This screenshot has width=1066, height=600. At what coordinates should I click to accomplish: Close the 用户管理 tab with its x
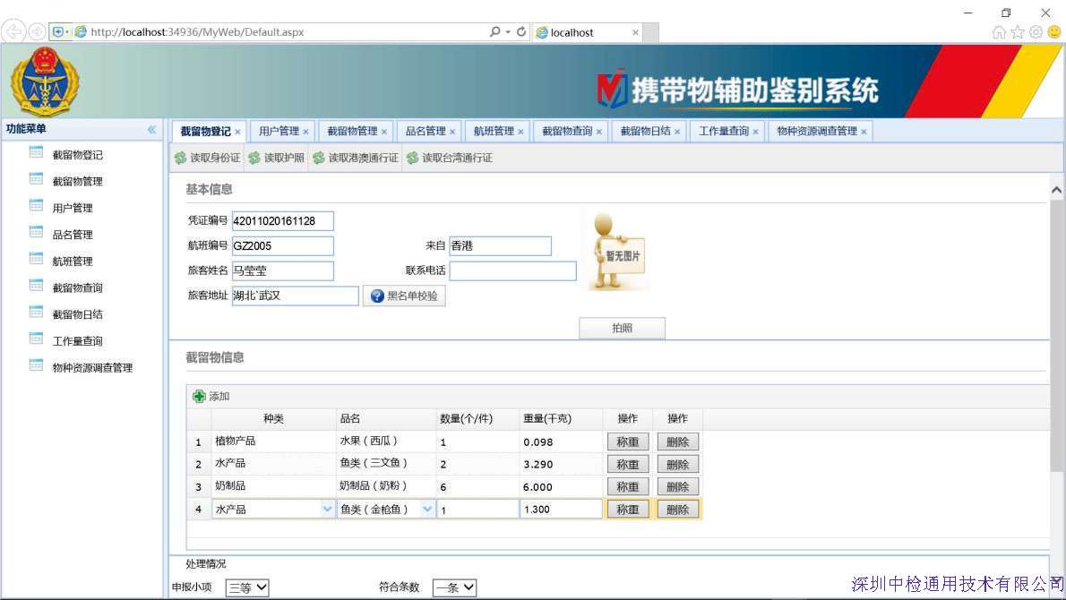tap(306, 132)
